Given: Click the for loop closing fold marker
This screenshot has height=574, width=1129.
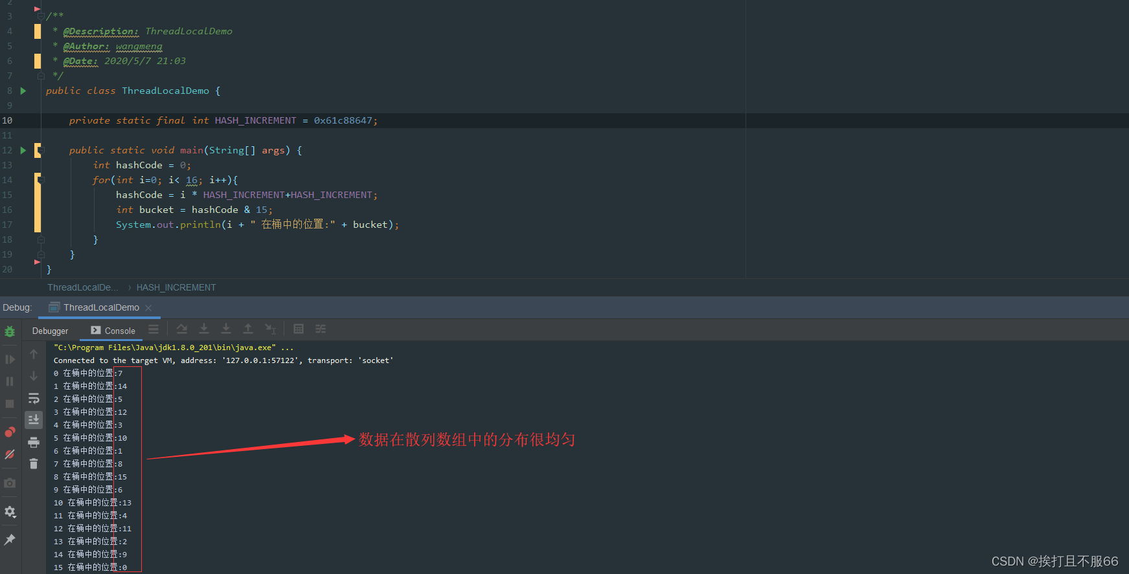Looking at the screenshot, I should 41,240.
